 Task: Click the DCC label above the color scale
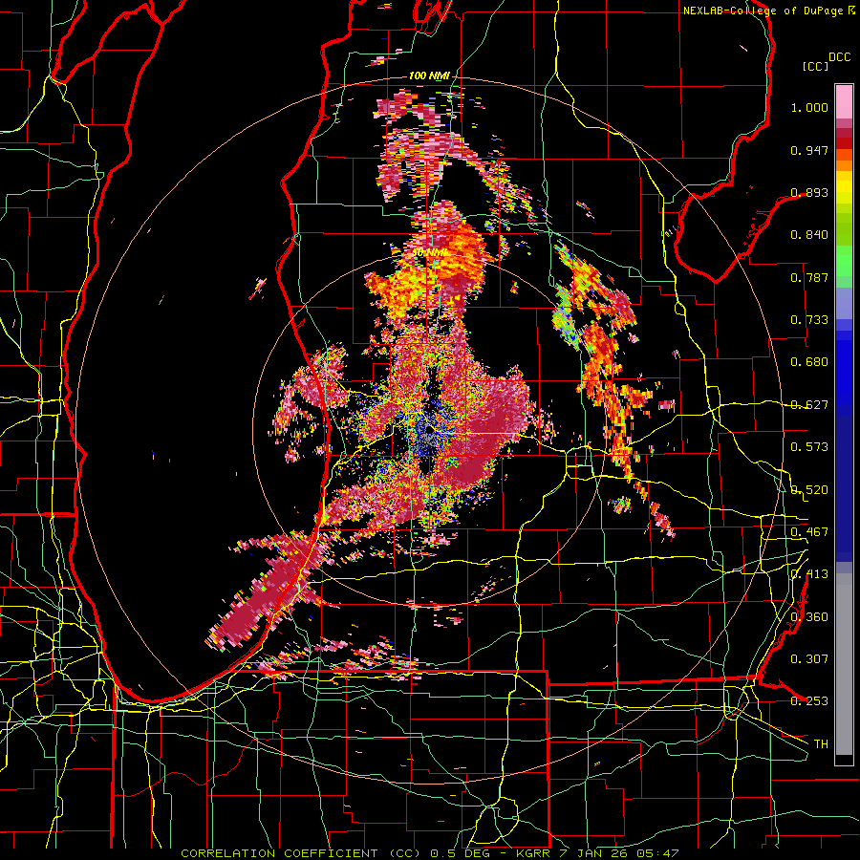840,57
